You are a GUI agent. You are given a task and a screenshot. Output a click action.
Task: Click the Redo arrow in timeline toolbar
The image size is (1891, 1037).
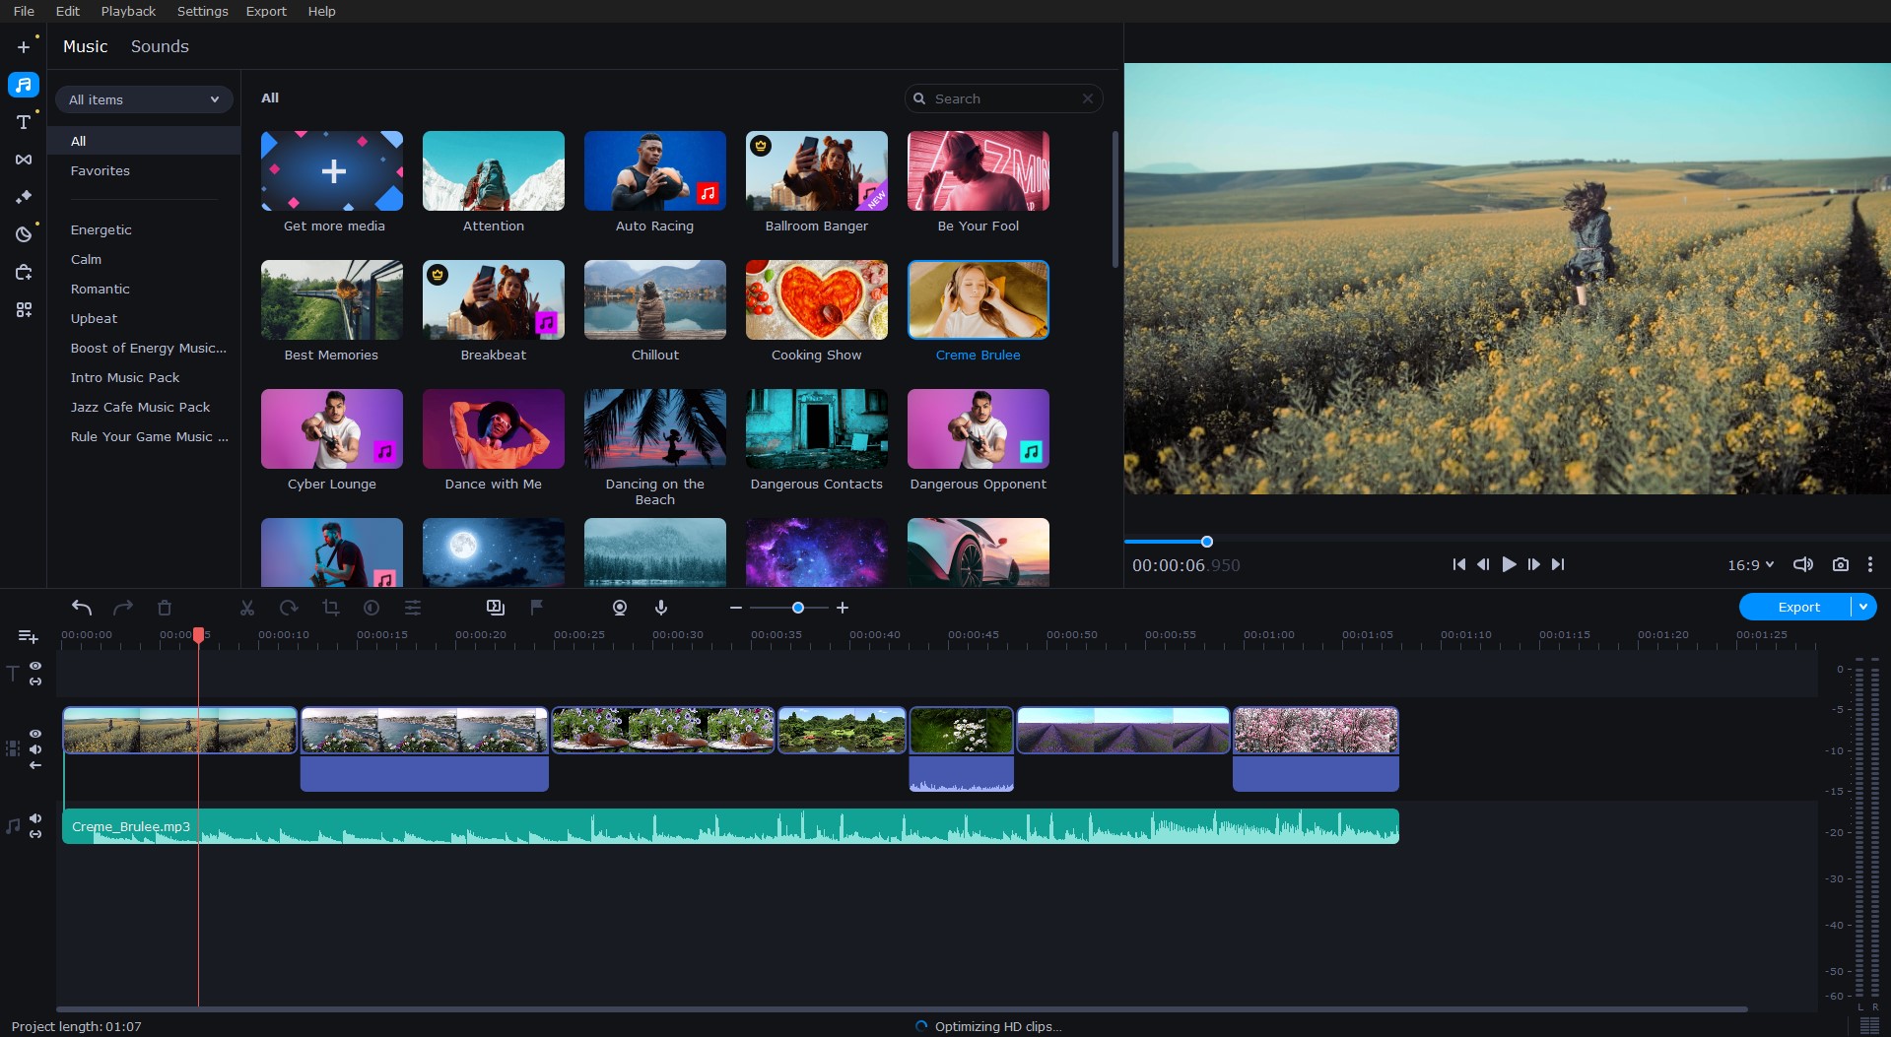coord(123,608)
